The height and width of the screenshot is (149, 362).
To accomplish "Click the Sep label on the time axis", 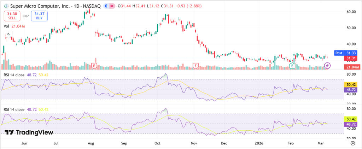I will pyautogui.click(x=124, y=143).
